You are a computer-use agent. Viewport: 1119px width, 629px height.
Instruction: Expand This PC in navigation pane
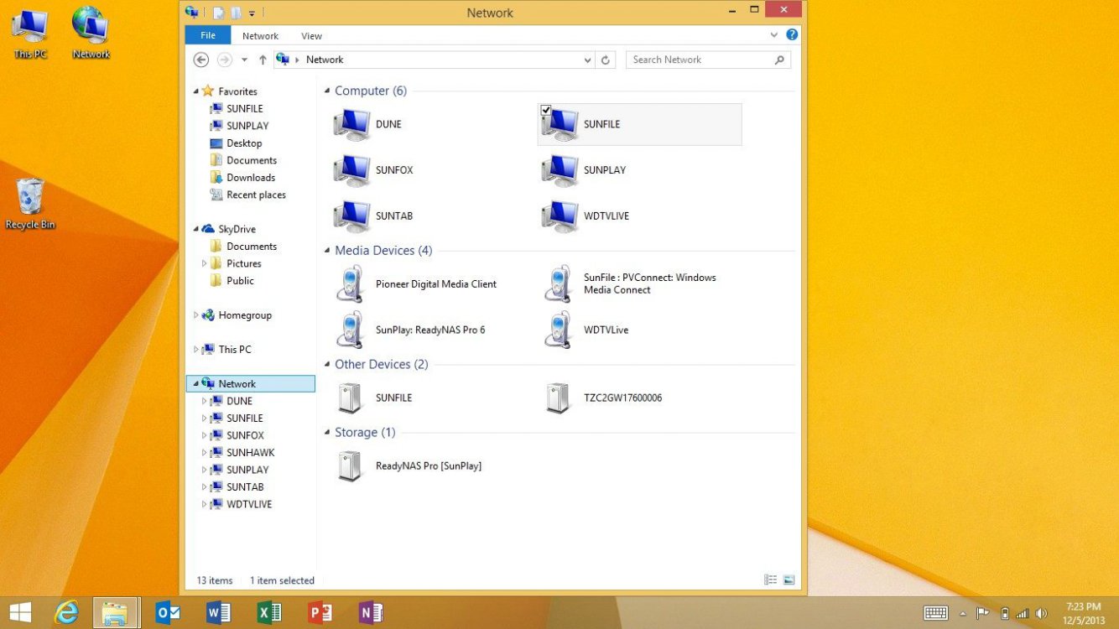tap(196, 350)
